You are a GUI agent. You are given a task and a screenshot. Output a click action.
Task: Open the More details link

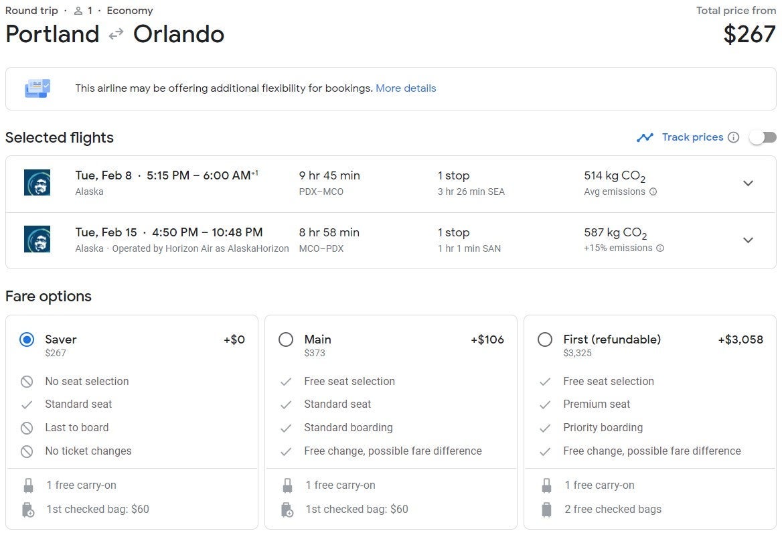[x=406, y=88]
